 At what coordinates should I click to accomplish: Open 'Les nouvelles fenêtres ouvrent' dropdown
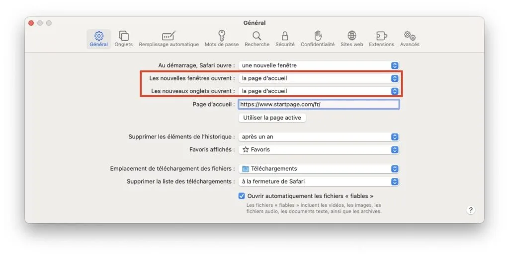click(319, 78)
